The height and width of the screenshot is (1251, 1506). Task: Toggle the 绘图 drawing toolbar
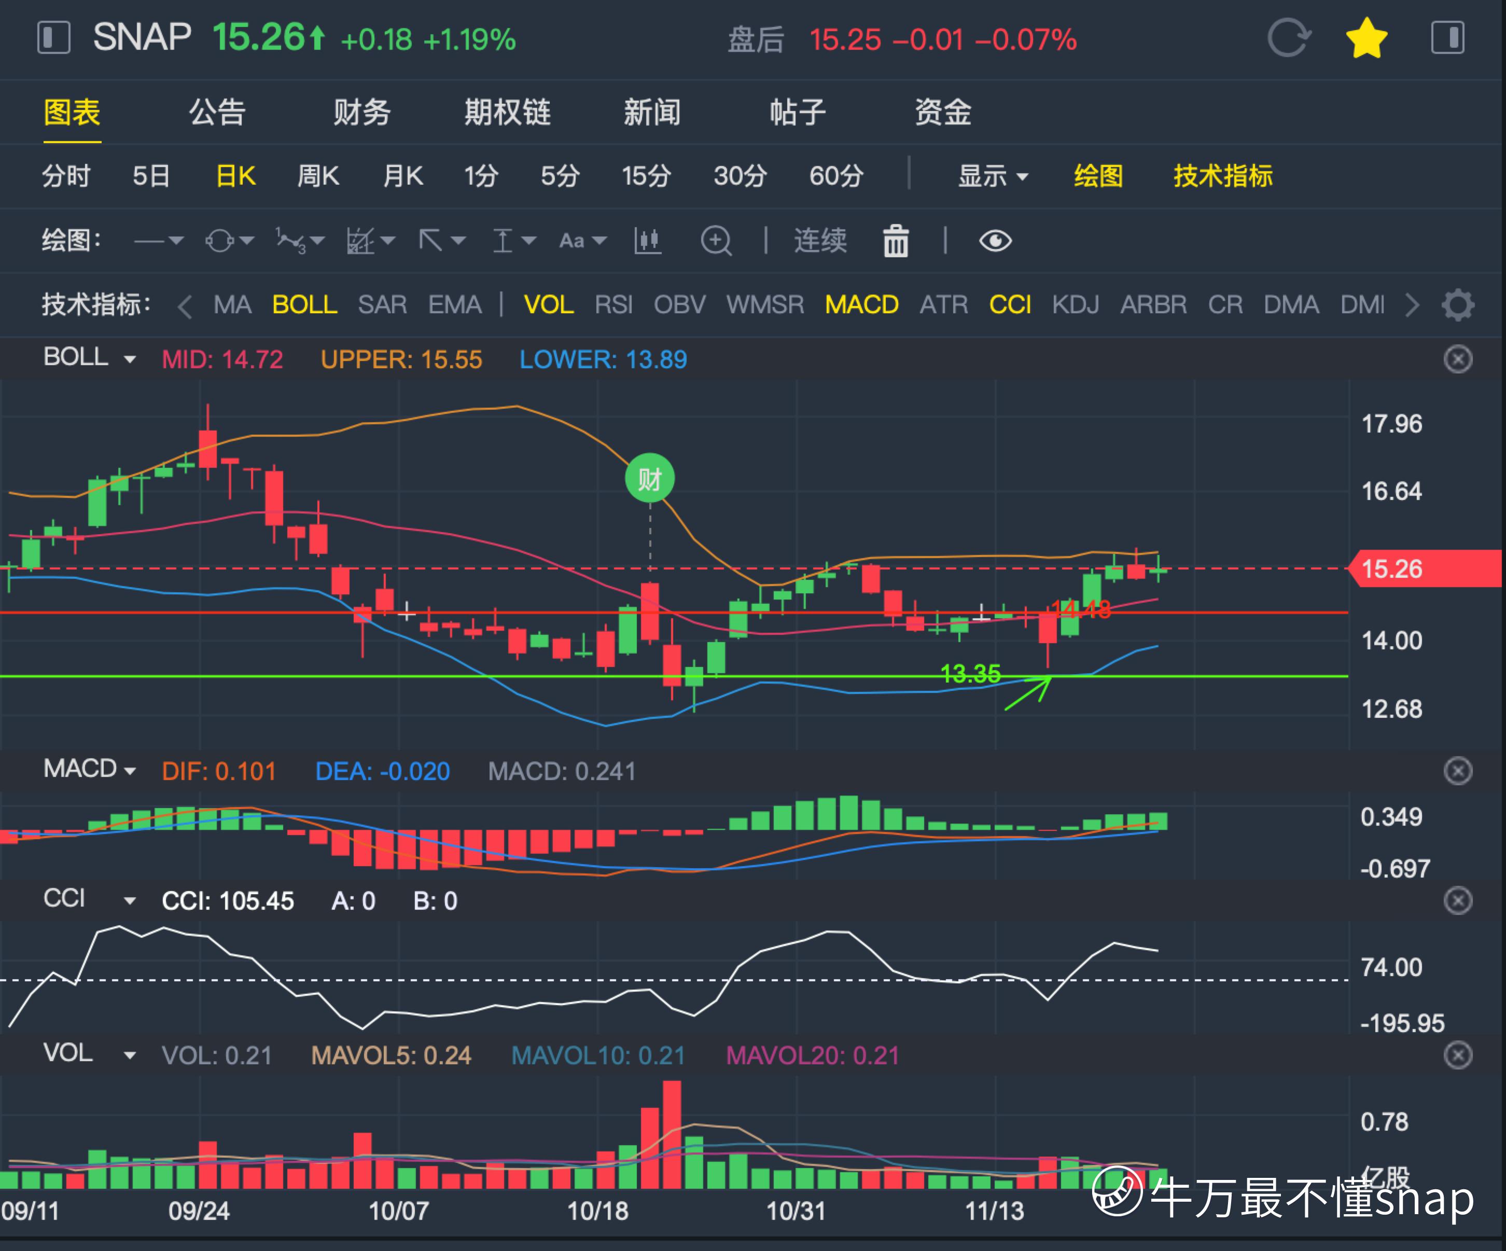1098,176
